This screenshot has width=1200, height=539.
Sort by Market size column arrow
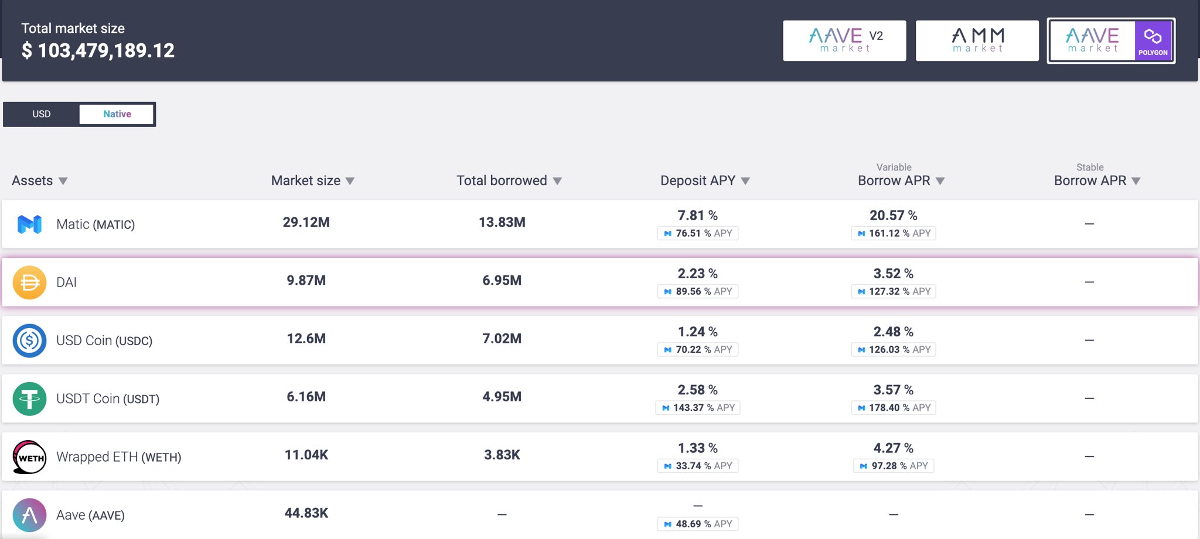(350, 181)
